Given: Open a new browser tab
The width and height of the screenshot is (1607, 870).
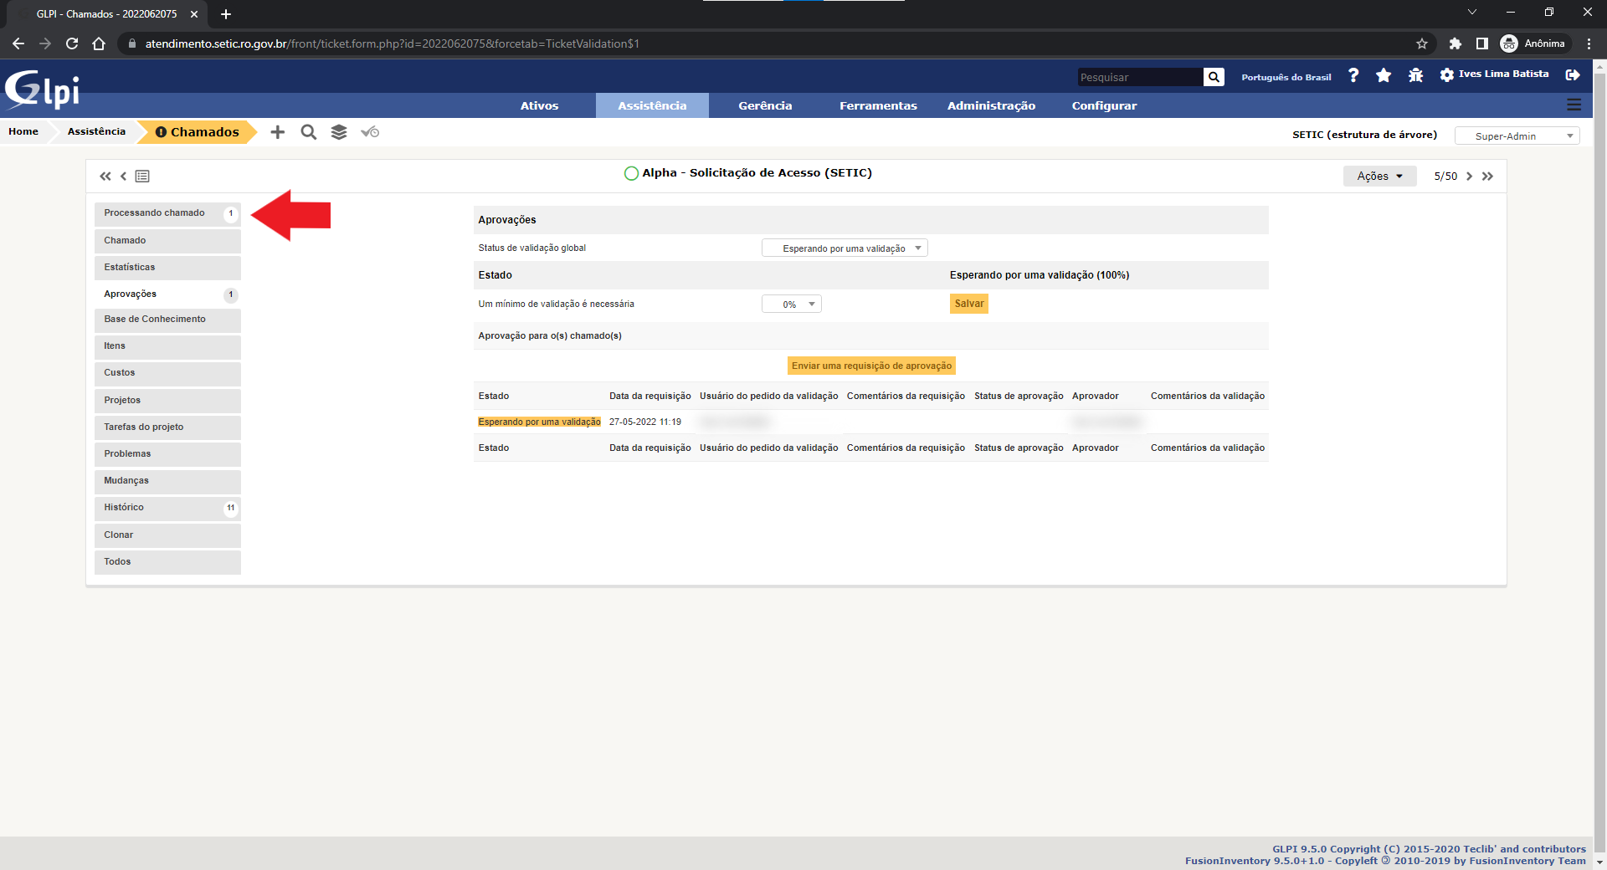Looking at the screenshot, I should pyautogui.click(x=226, y=14).
